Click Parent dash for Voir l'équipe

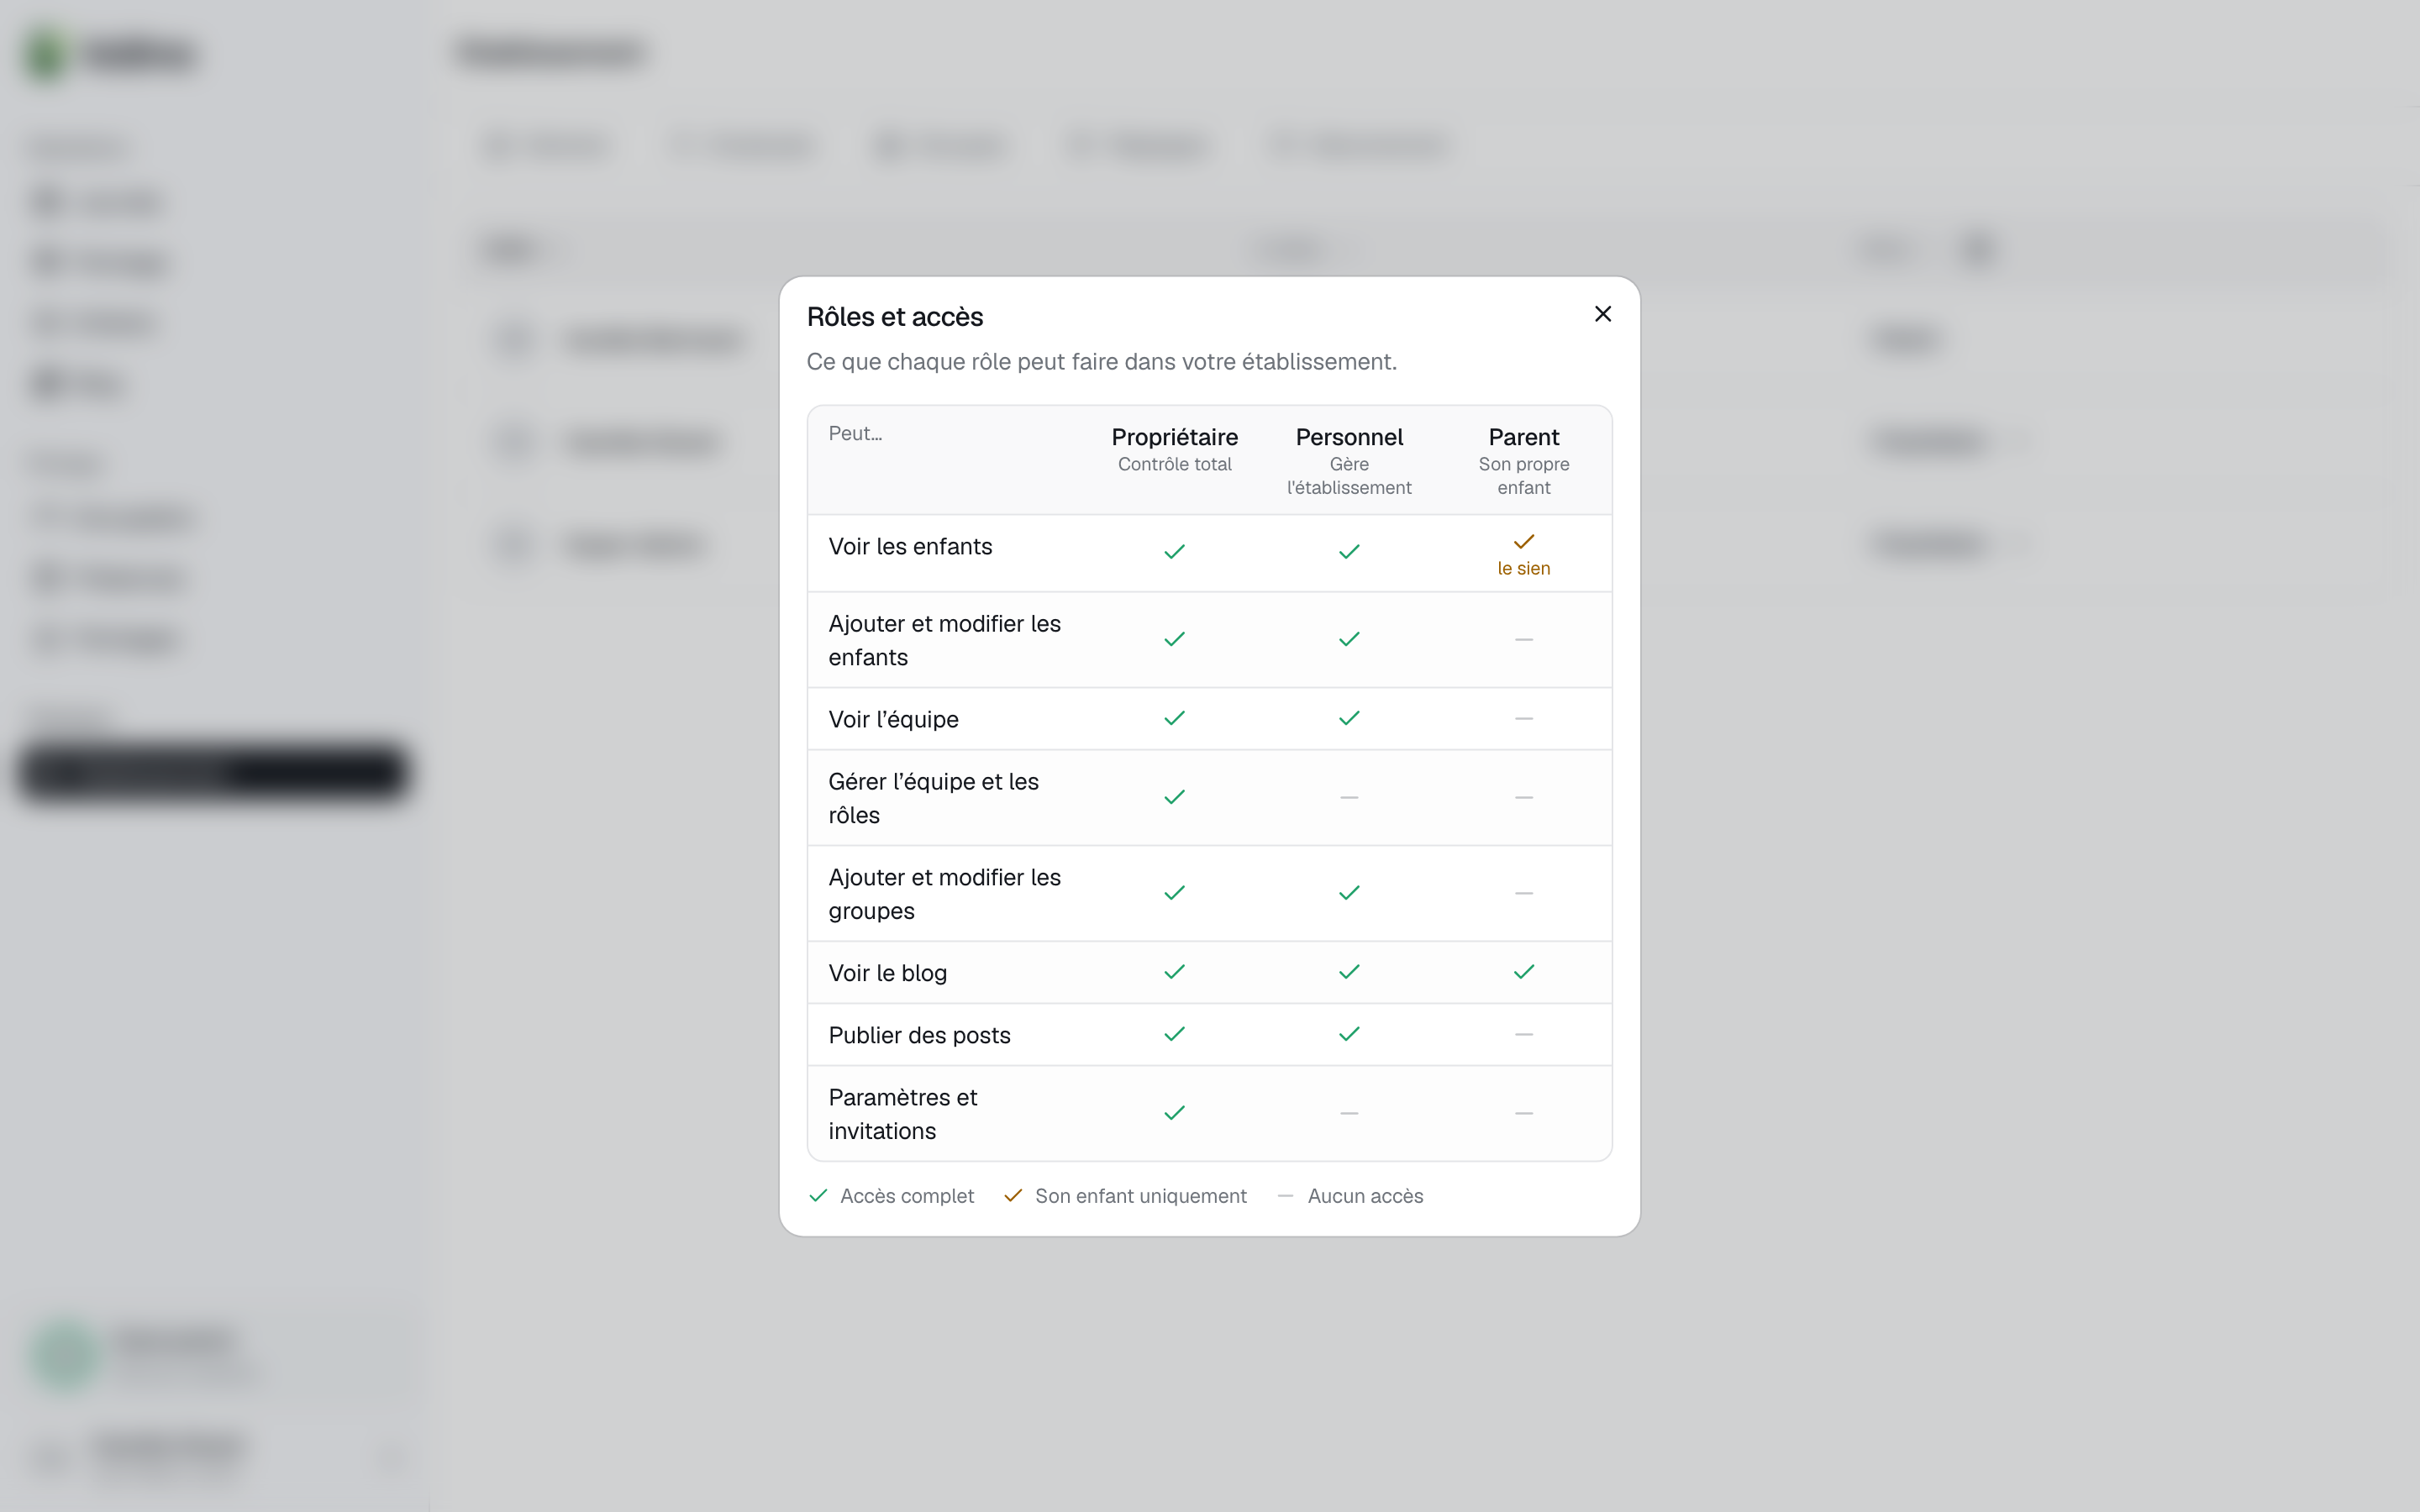click(1523, 718)
